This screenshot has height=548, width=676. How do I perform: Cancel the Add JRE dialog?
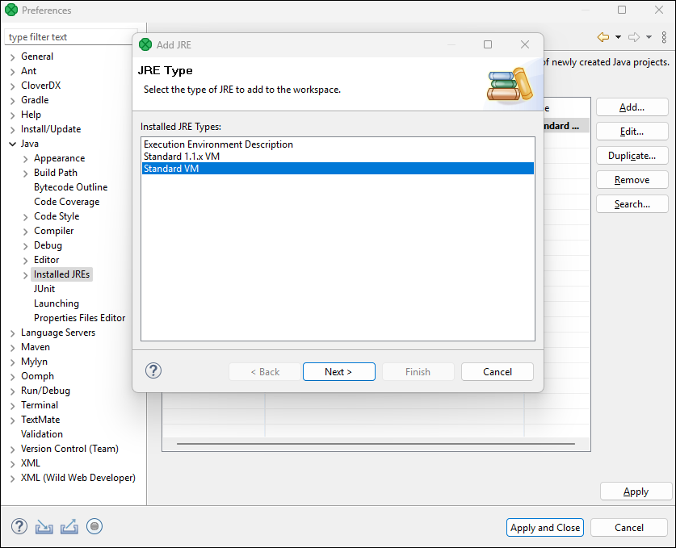[x=497, y=372]
